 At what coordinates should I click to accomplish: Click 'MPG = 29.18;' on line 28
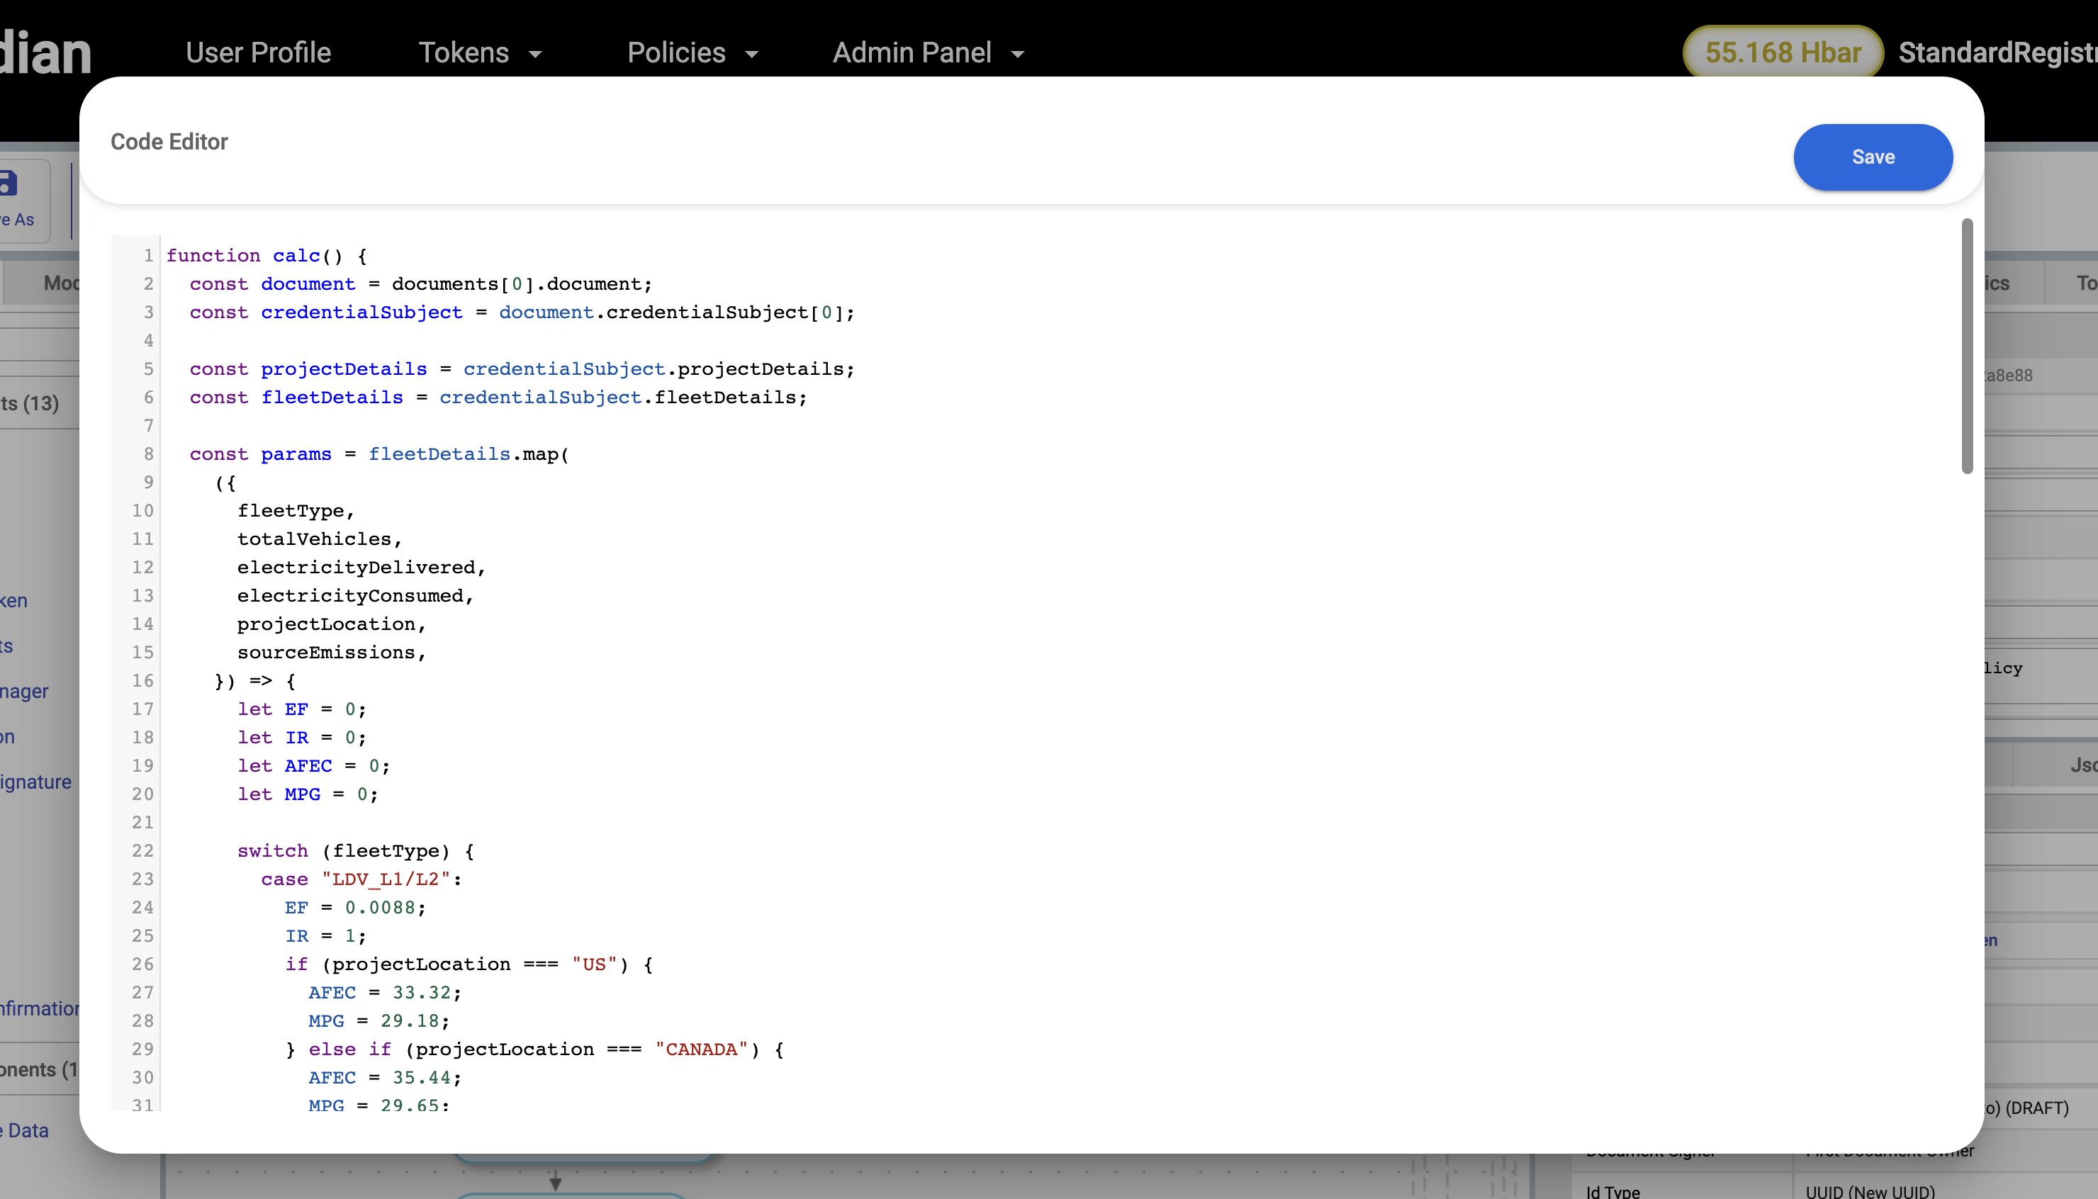pos(380,1021)
